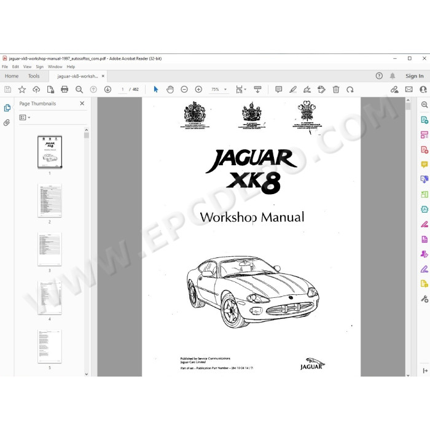Go to next page arrow
The image size is (430, 430).
click(107, 90)
